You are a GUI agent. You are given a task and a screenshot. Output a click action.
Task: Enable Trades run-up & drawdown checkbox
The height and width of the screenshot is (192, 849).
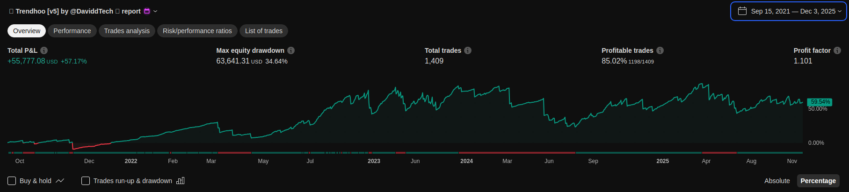[x=86, y=181]
